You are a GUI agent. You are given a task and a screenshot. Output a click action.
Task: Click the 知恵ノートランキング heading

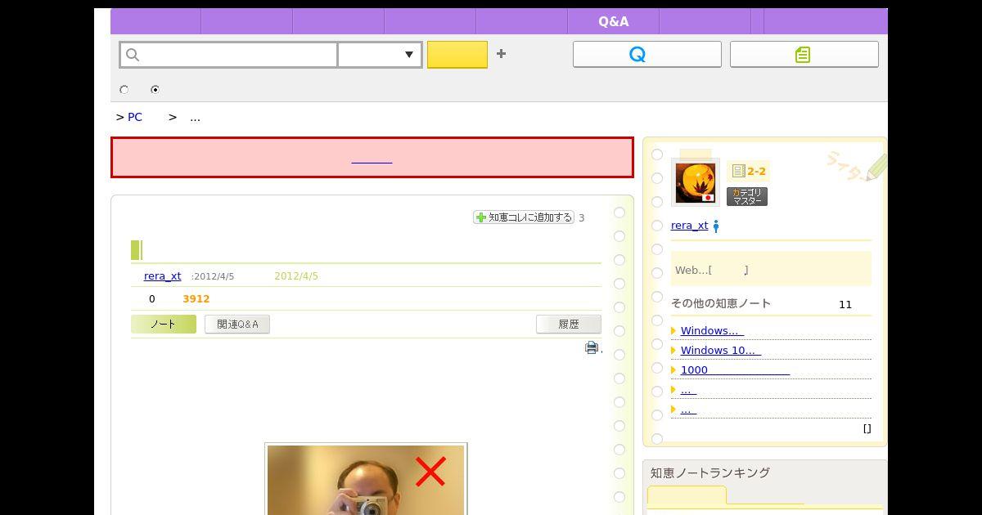coord(710,473)
